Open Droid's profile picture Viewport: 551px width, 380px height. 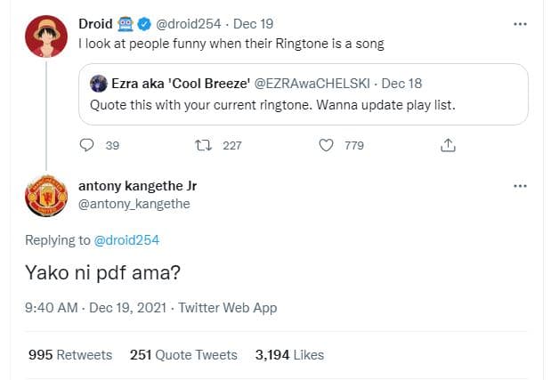[x=46, y=36]
